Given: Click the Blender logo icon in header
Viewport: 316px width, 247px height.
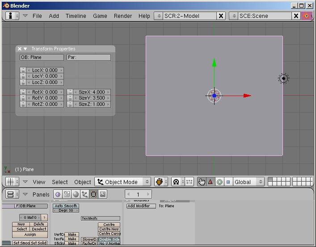Looking at the screenshot, I should [x=306, y=16].
